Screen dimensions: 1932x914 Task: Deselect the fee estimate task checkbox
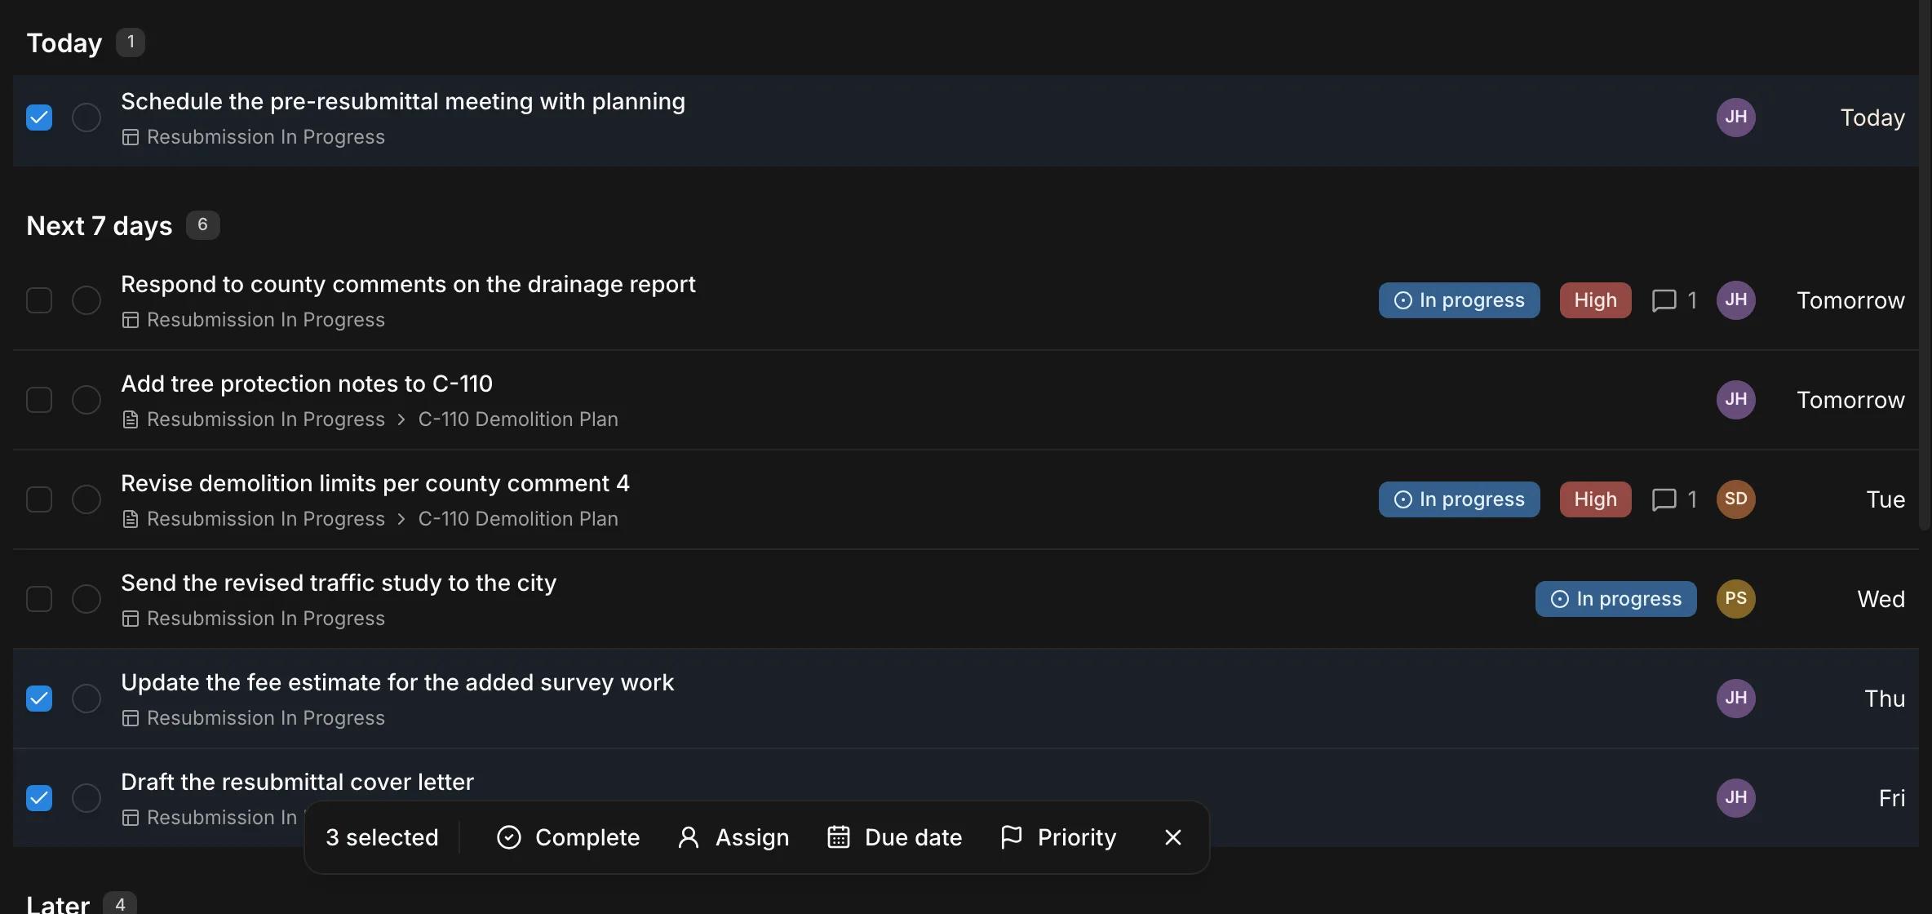(x=39, y=699)
